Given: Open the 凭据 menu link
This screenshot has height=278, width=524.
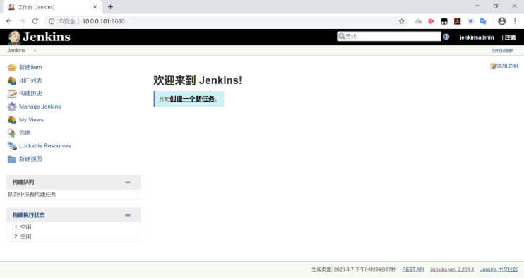Looking at the screenshot, I should [x=25, y=133].
